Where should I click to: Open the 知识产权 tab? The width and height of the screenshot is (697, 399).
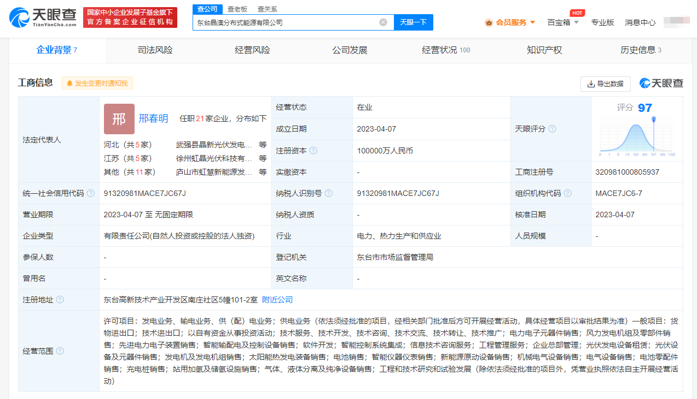coord(544,50)
